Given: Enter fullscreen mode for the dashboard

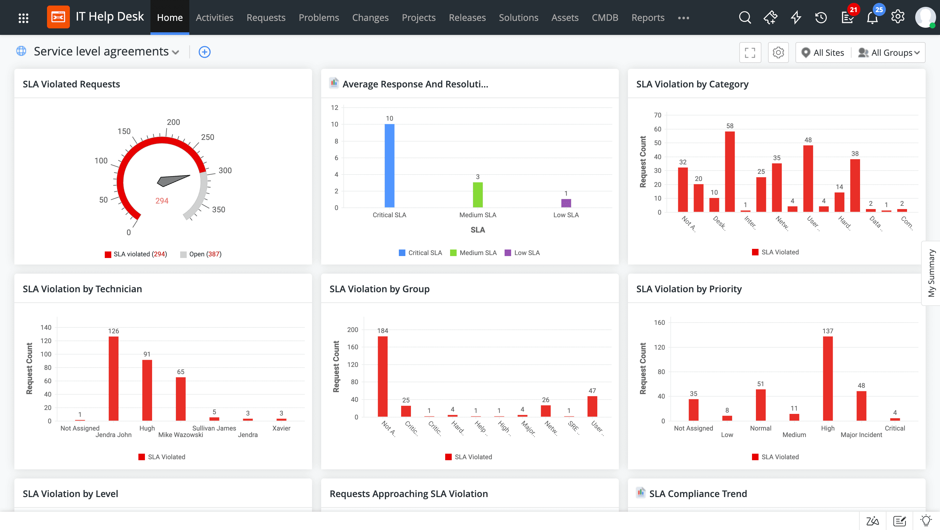Looking at the screenshot, I should click(750, 52).
